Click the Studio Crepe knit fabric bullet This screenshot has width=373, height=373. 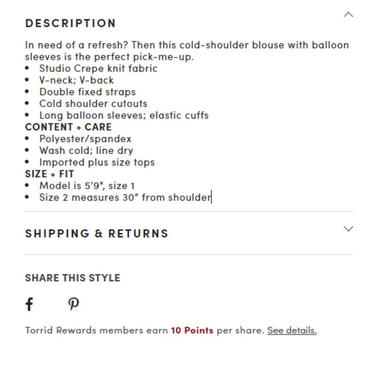(x=98, y=69)
